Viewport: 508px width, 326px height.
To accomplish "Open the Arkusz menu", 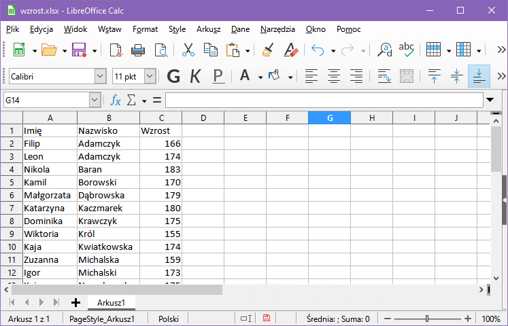I will pyautogui.click(x=208, y=29).
